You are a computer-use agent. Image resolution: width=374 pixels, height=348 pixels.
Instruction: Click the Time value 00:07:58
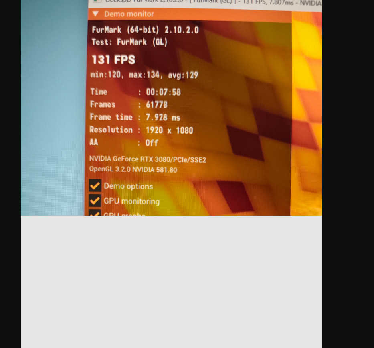pos(164,92)
